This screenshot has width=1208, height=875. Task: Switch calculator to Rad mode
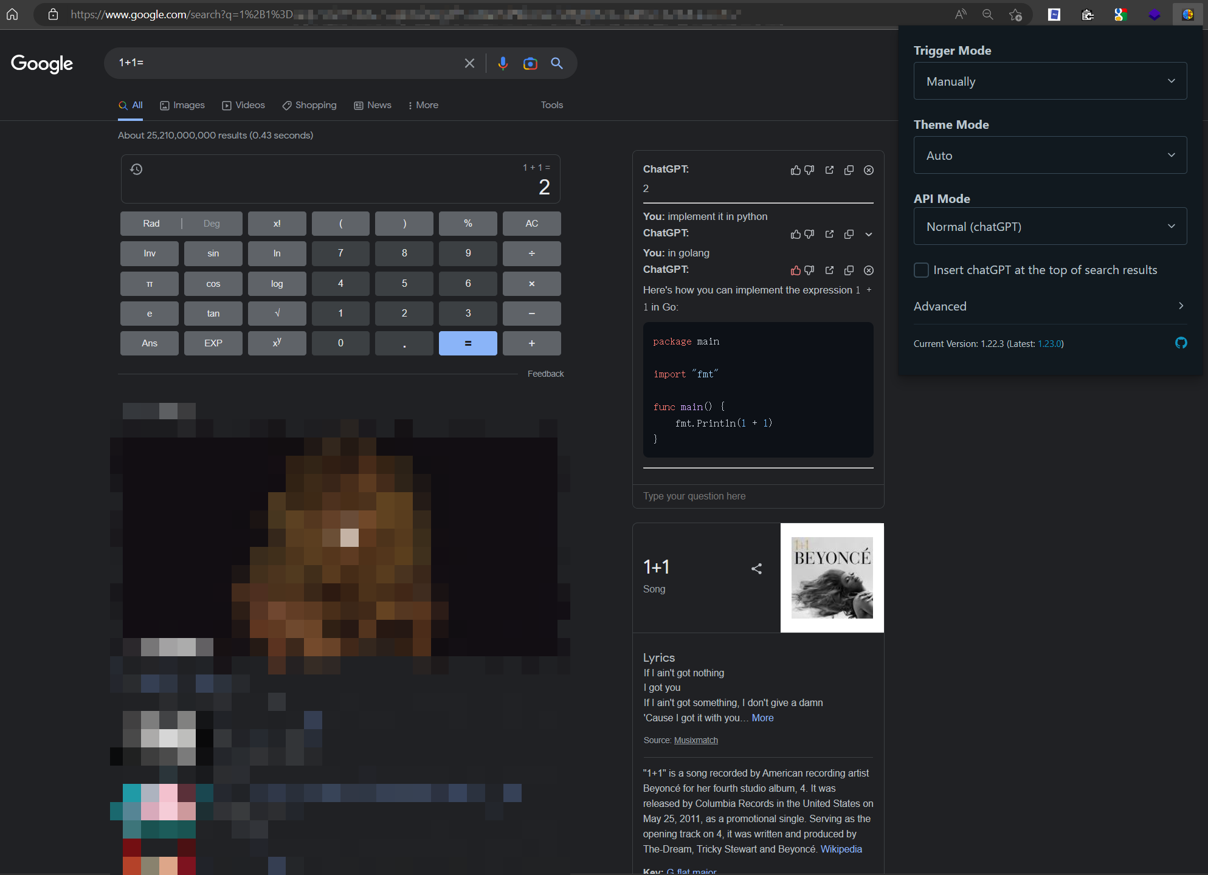pyautogui.click(x=151, y=223)
